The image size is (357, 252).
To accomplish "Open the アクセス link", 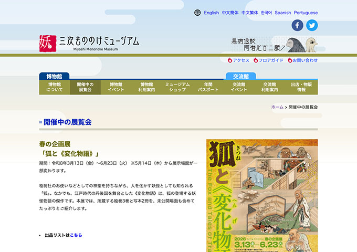I will pos(238,60).
